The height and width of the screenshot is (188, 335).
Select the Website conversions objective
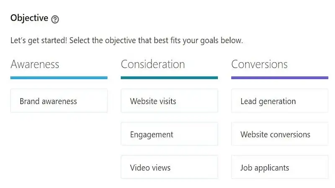tap(279, 134)
